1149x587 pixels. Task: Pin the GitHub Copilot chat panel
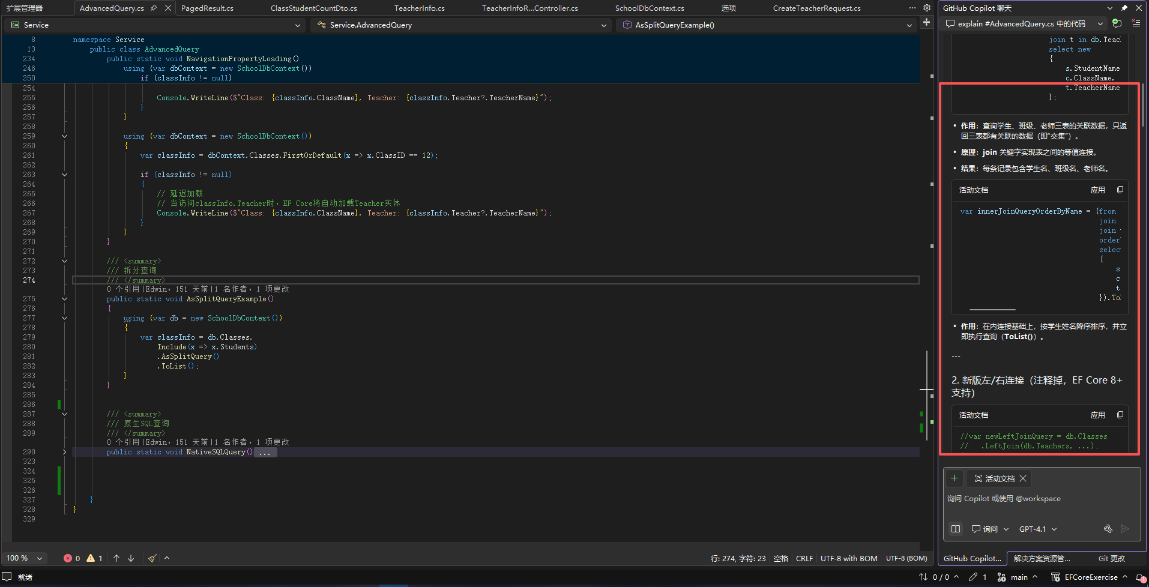tap(1124, 8)
